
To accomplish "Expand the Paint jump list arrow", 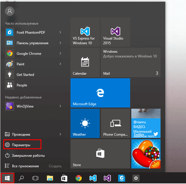I will tap(60, 64).
